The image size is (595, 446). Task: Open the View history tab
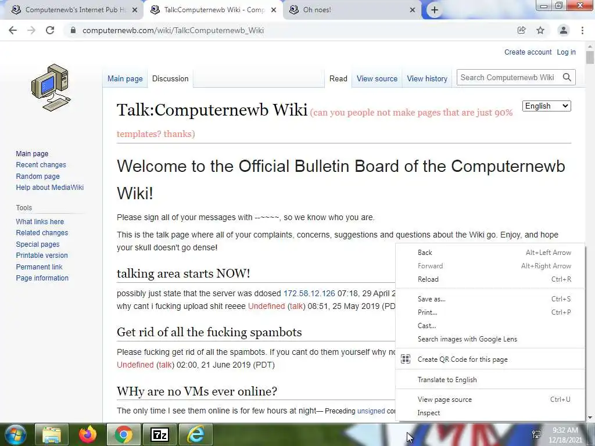tap(427, 78)
